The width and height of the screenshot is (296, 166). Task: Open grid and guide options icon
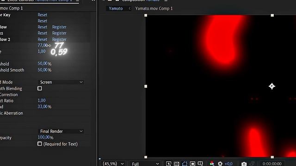200,164
